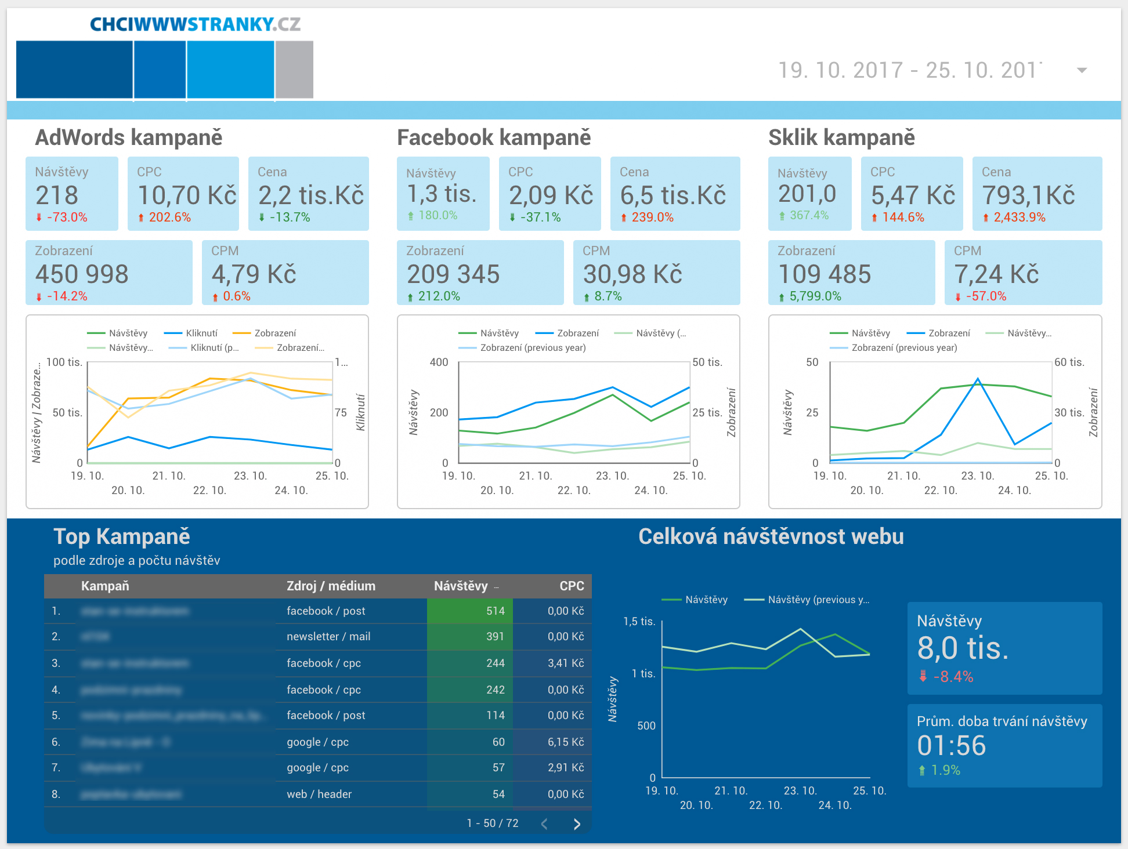Click the red up arrow beside Sklik 2,433.9%
This screenshot has width=1128, height=849.
[x=986, y=218]
